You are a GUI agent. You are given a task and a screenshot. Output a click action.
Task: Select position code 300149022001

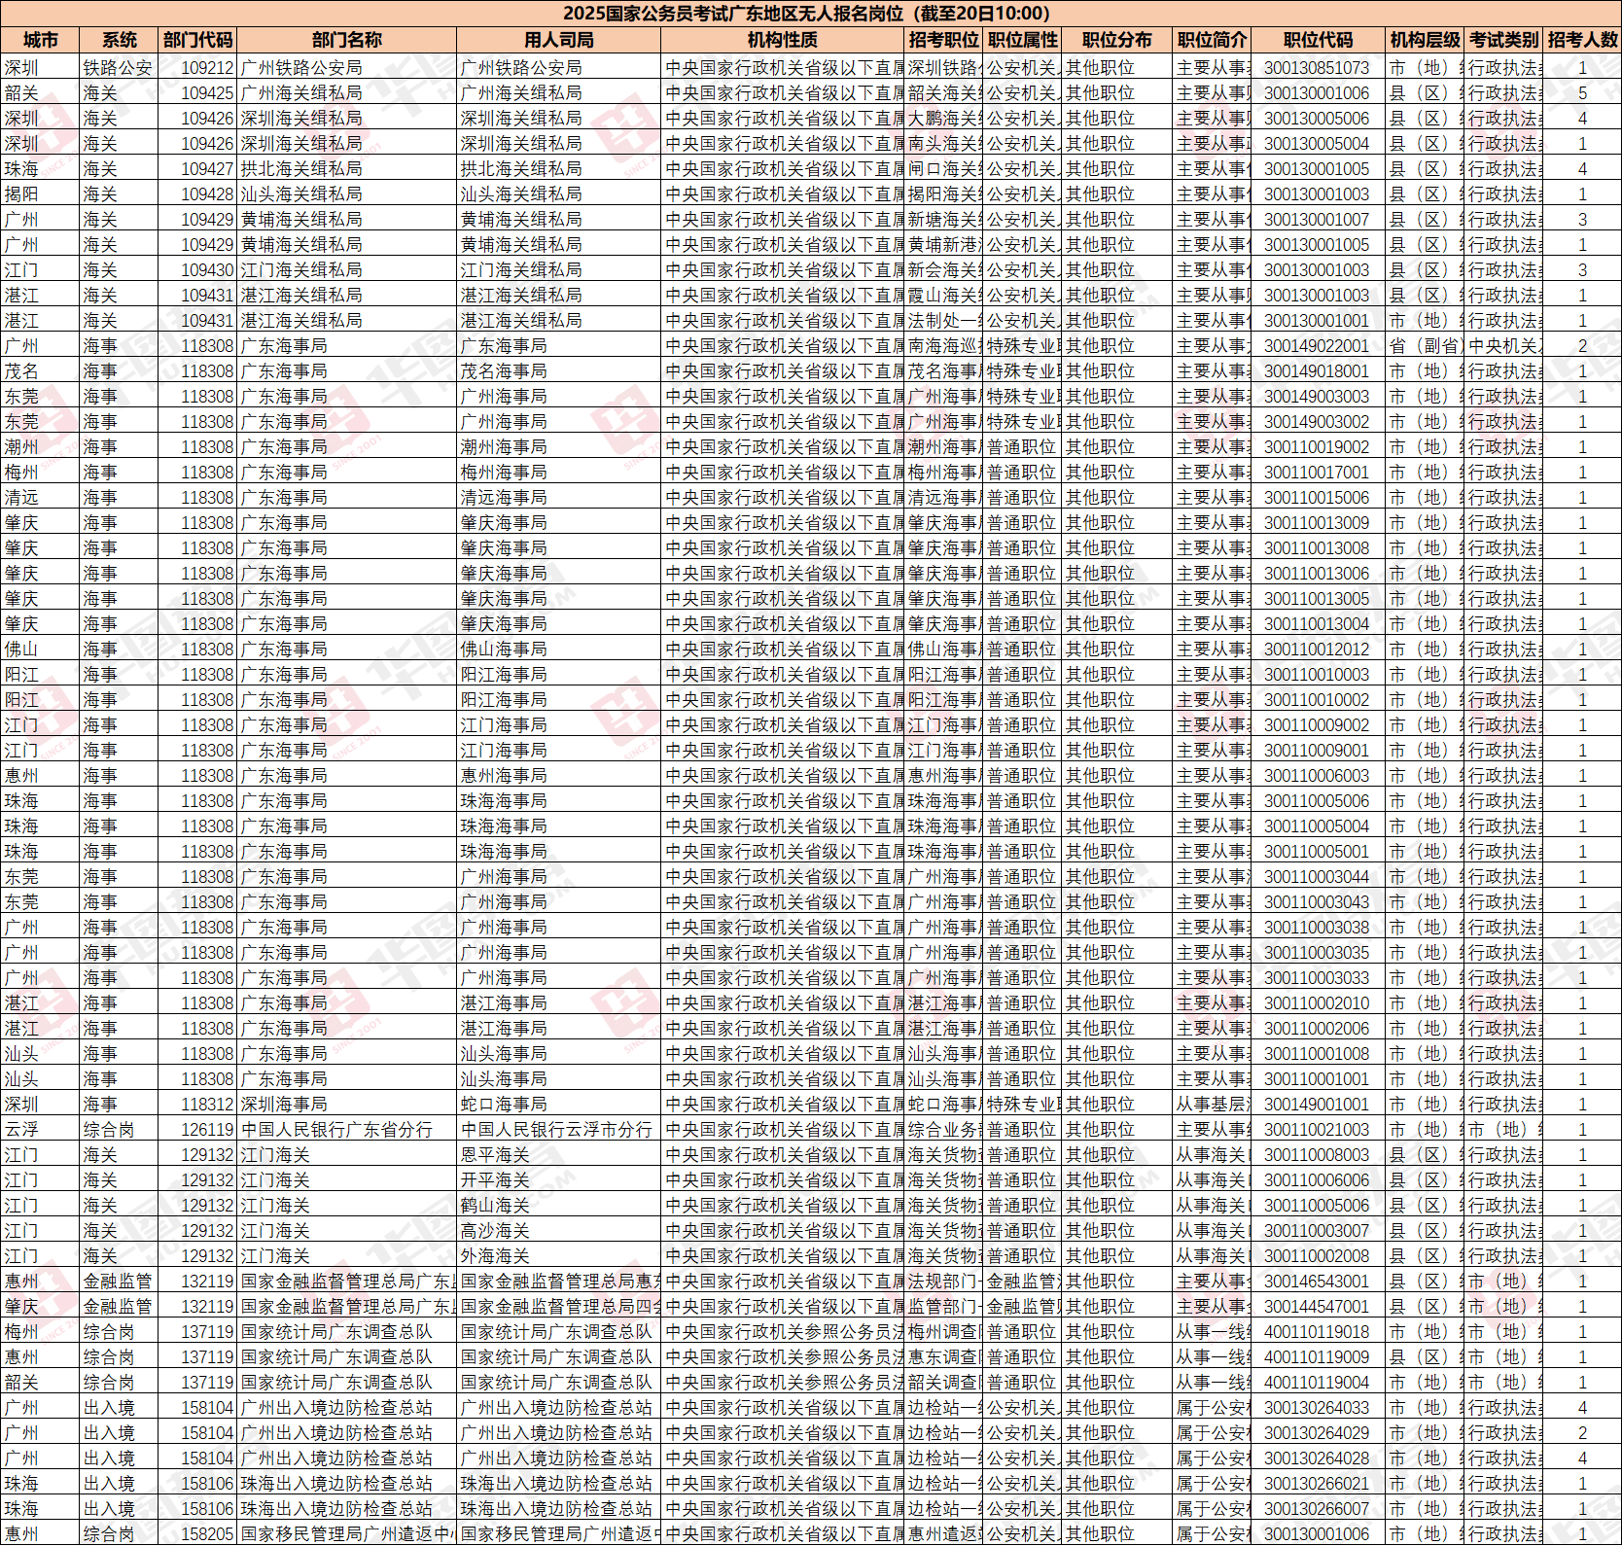click(1317, 346)
